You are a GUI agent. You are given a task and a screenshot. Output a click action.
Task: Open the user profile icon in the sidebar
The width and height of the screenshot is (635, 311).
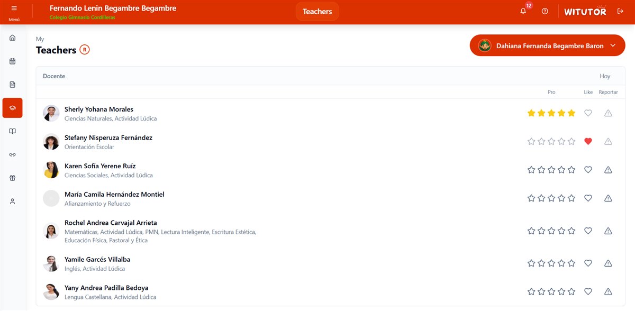[x=13, y=201]
